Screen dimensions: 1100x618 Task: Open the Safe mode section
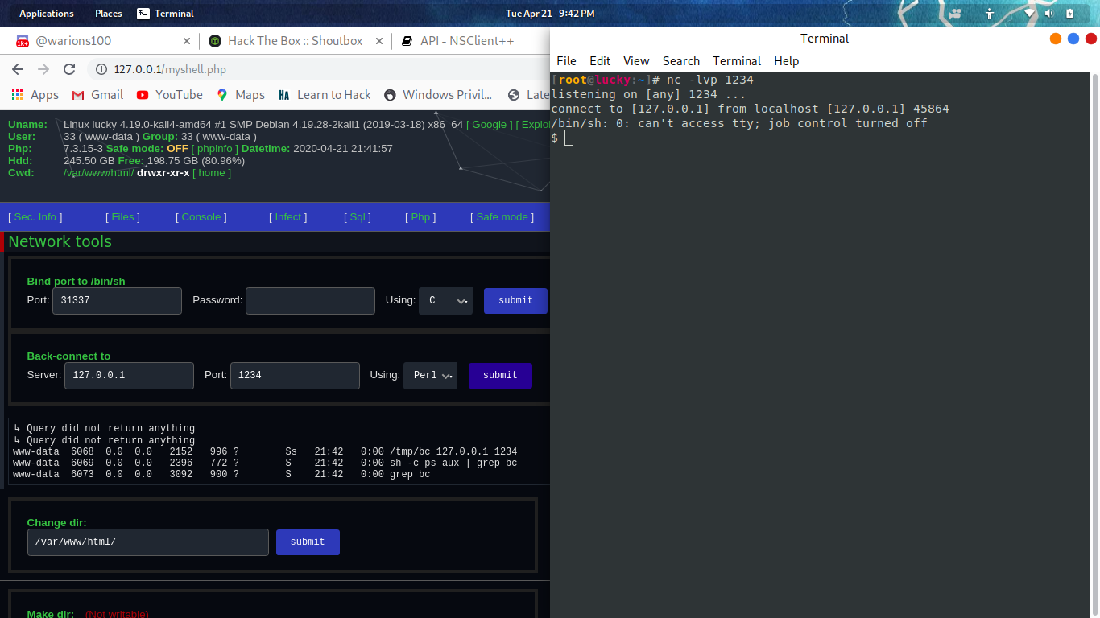(x=502, y=217)
